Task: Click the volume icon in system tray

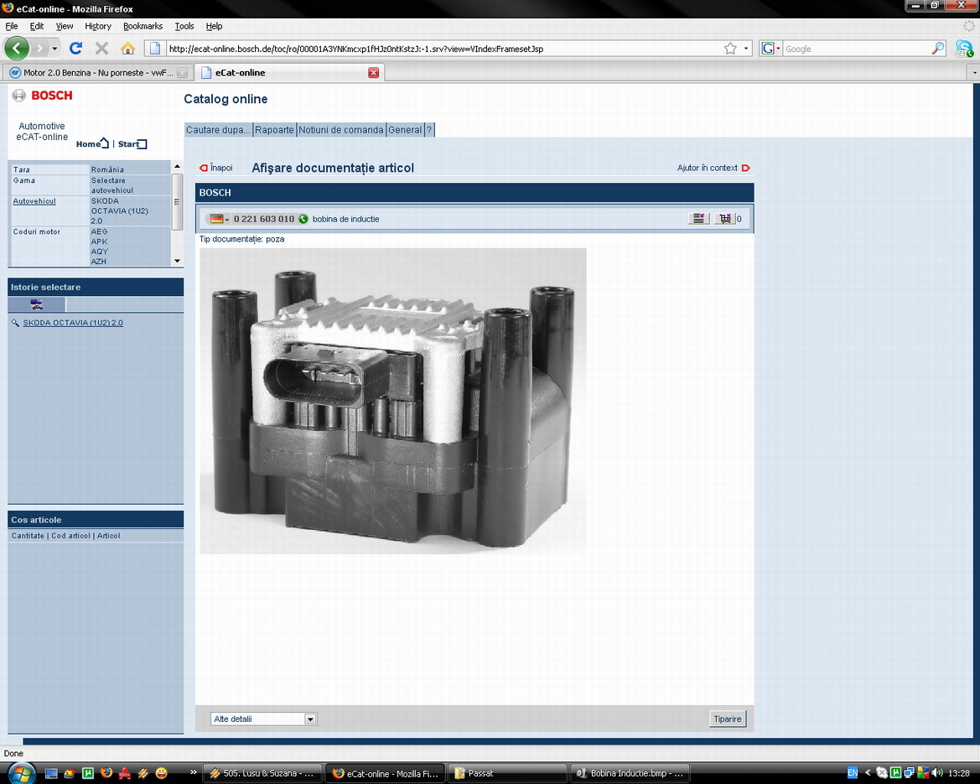Action: (940, 773)
